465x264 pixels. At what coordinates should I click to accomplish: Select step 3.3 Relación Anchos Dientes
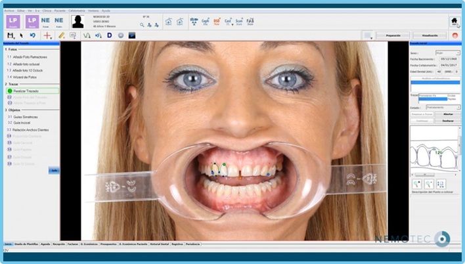(x=28, y=130)
